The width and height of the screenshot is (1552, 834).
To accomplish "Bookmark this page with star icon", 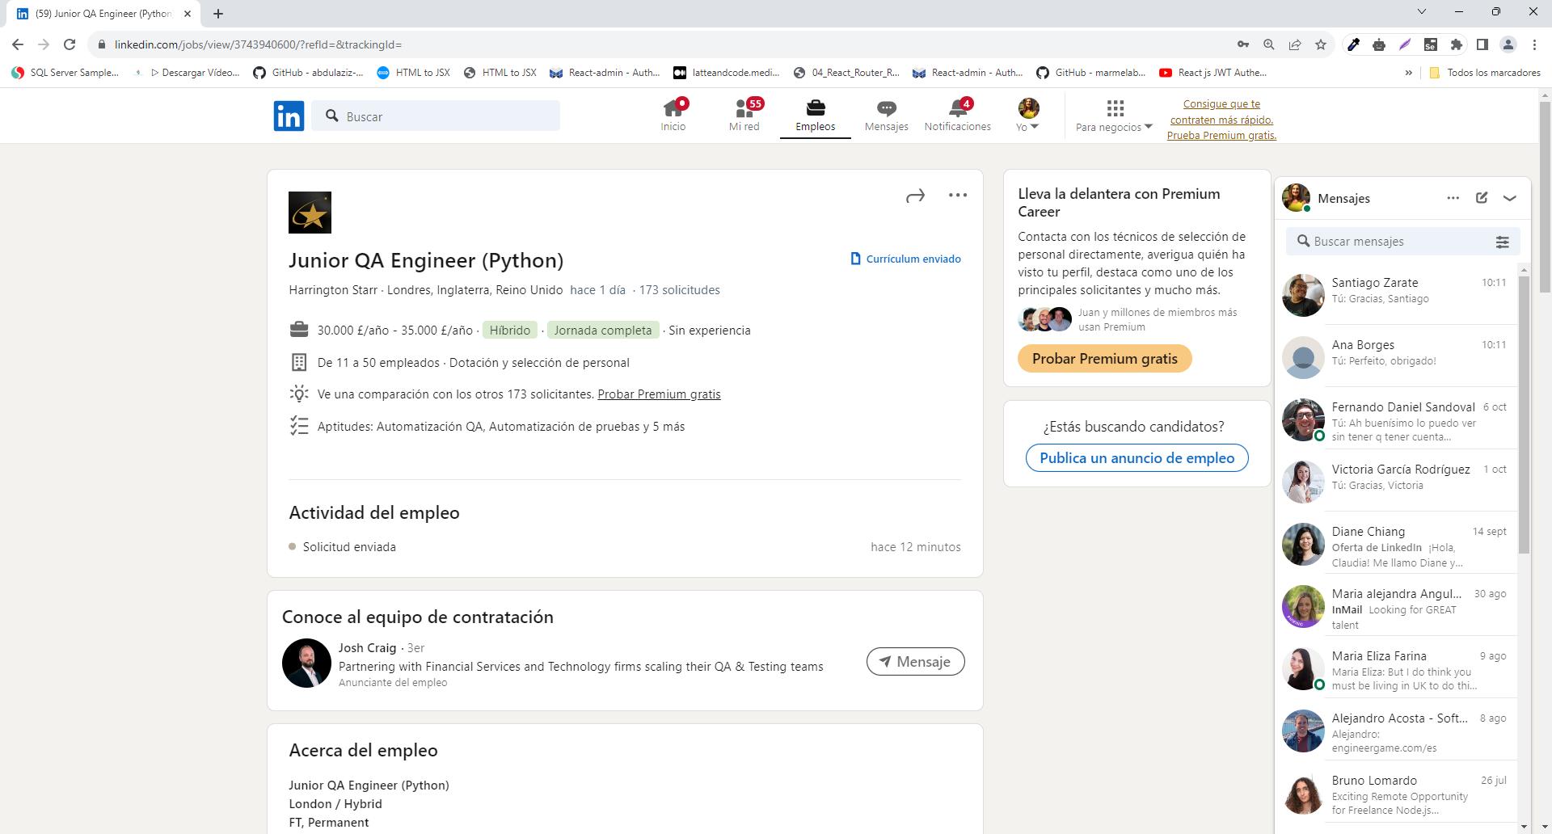I will pos(1321,44).
